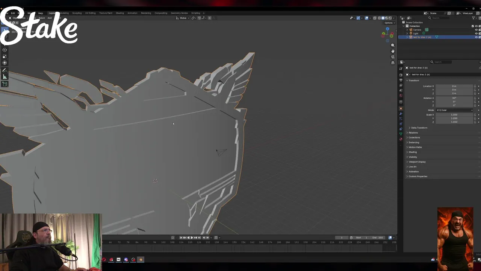Toggle lock on Scale X
The height and width of the screenshot is (271, 481).
point(475,115)
